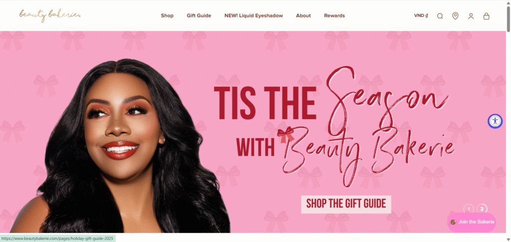Click the Join the Bakerie button
This screenshot has width=511, height=242.
coord(472,222)
